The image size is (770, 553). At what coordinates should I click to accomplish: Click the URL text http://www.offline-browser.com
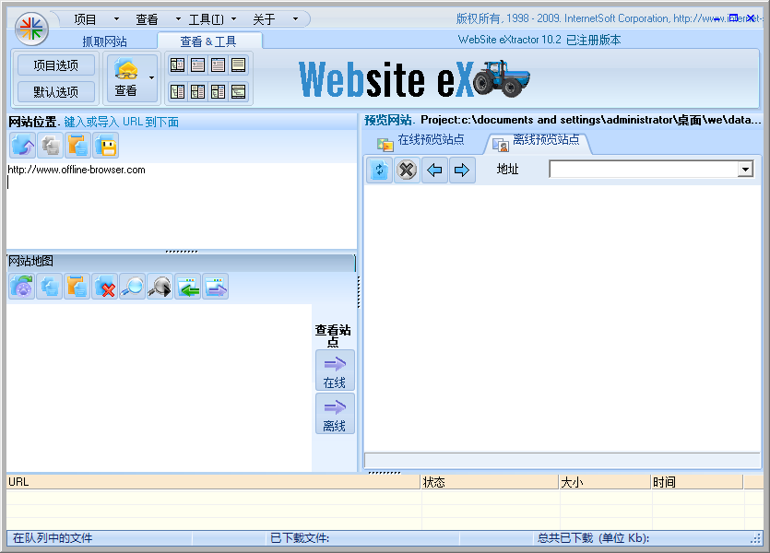pyautogui.click(x=77, y=170)
